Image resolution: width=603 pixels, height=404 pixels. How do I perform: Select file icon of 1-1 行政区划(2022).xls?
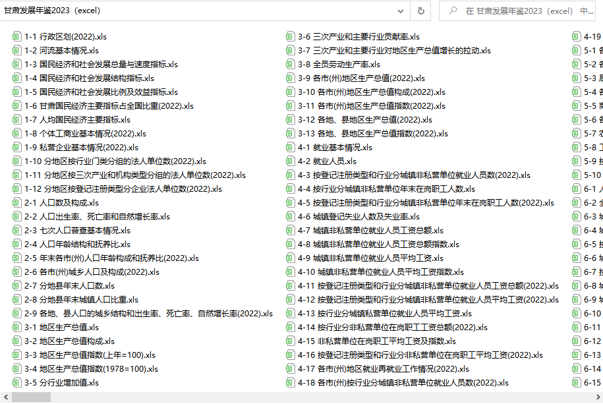(x=16, y=36)
